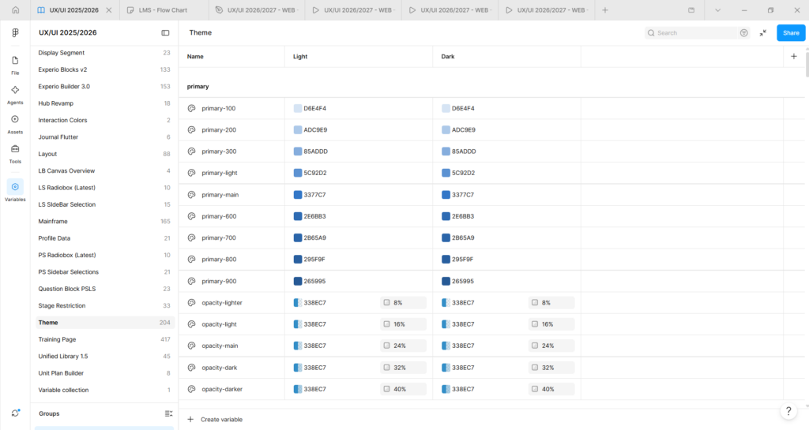Click the sync status icon at bottom-left
Image resolution: width=809 pixels, height=430 pixels.
tap(15, 413)
